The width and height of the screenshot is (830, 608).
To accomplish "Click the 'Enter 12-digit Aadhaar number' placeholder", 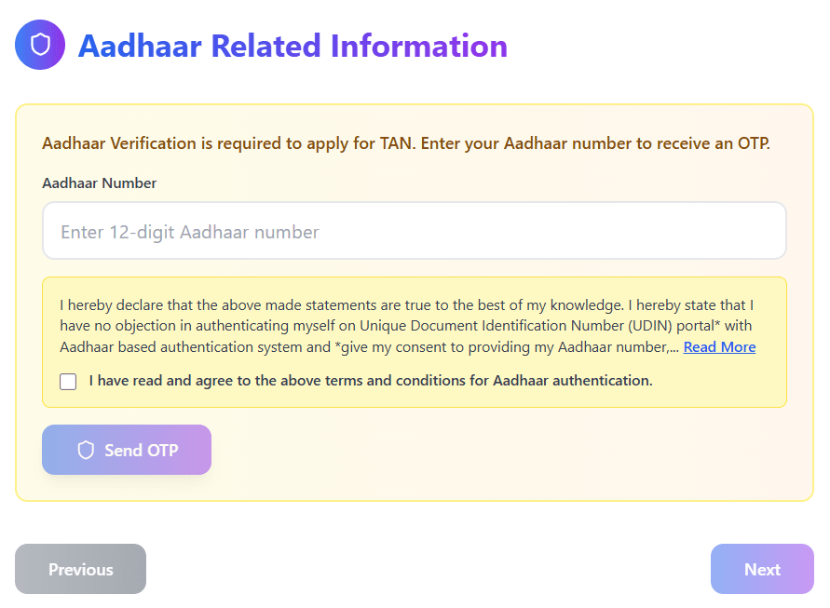I will [190, 232].
